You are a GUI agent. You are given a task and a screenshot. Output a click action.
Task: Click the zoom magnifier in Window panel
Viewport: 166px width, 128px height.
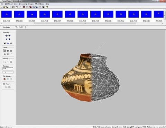point(5,62)
